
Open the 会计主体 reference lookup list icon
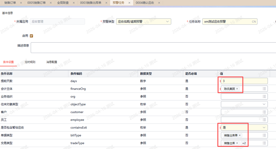point(264,89)
